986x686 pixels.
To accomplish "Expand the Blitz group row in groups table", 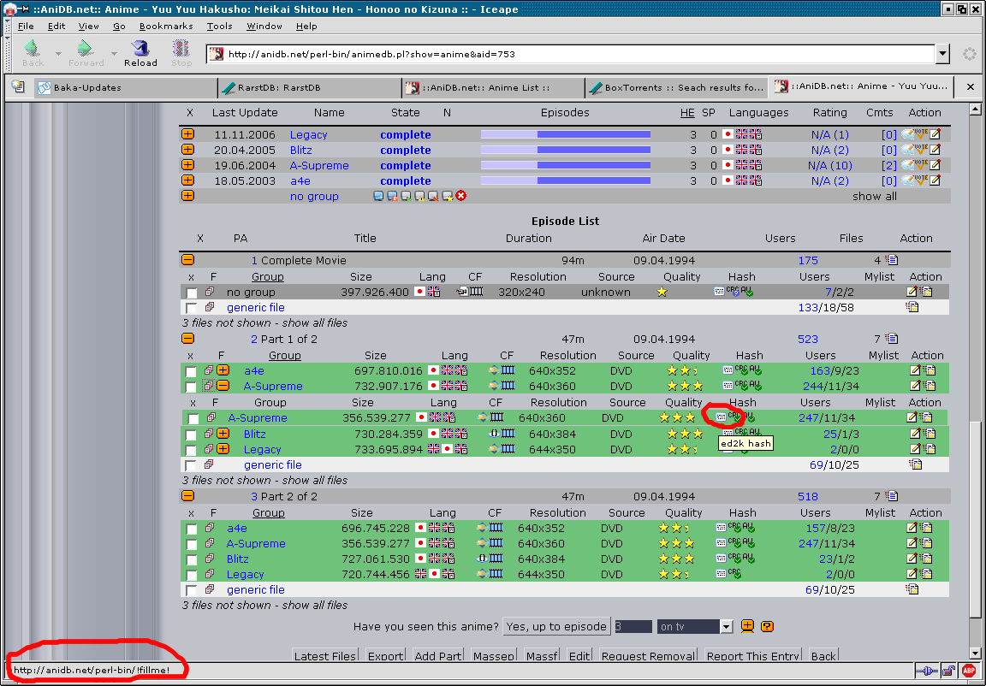I will (187, 151).
